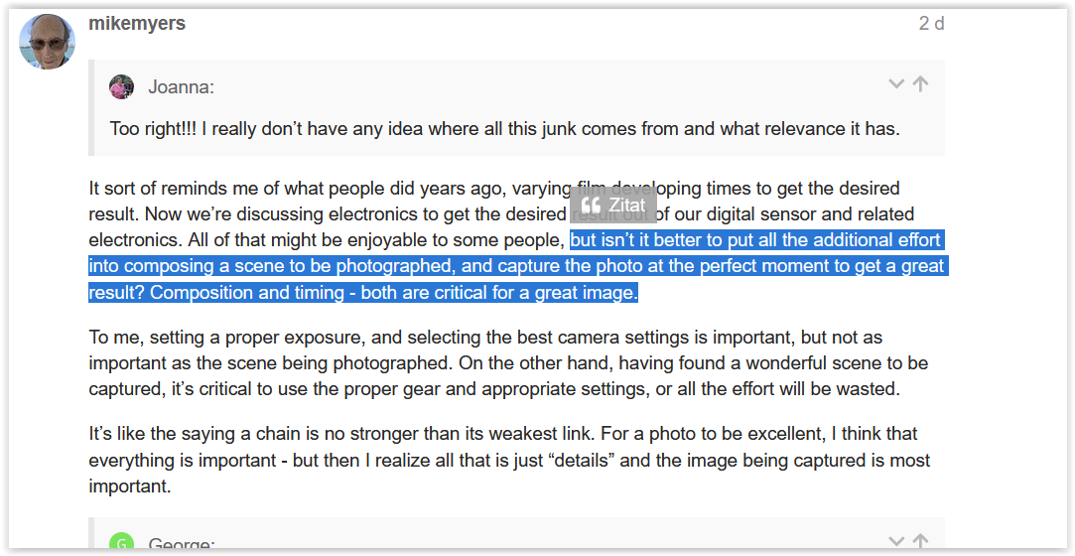Open the "2 d" post timestamp link
This screenshot has height=556, width=1075.
(x=931, y=23)
